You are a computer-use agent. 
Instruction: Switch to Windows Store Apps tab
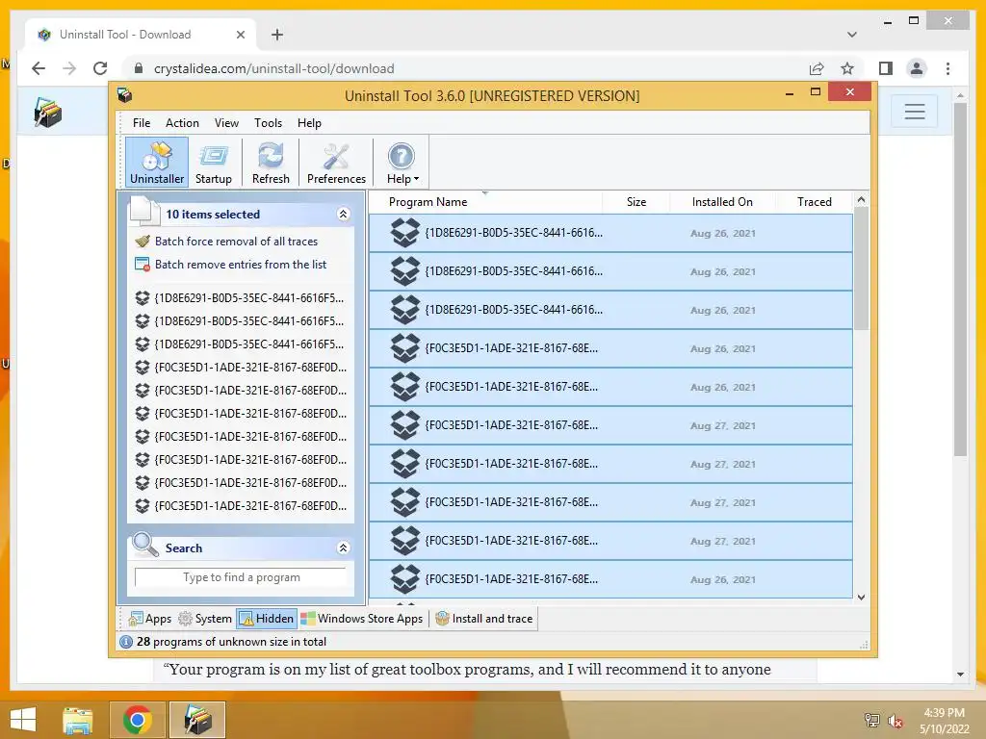coord(362,619)
